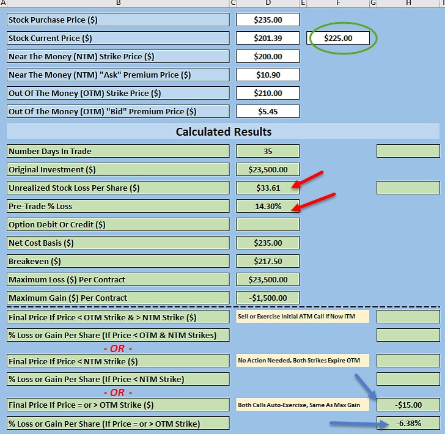Click the Unrealized Stock Loss $33.61 cell
Viewport: 445px width, 434px height.
click(268, 188)
